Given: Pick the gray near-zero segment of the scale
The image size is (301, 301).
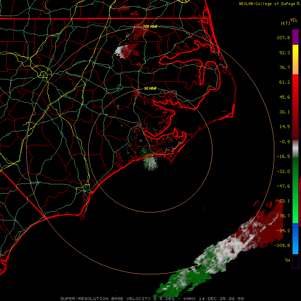Looking at the screenshot, I should point(295,149).
